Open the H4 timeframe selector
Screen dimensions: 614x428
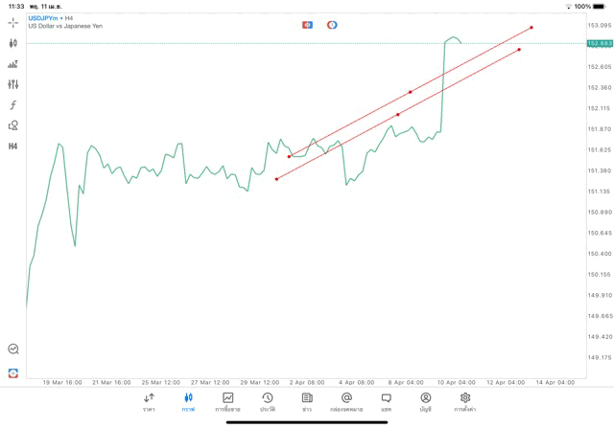click(13, 146)
